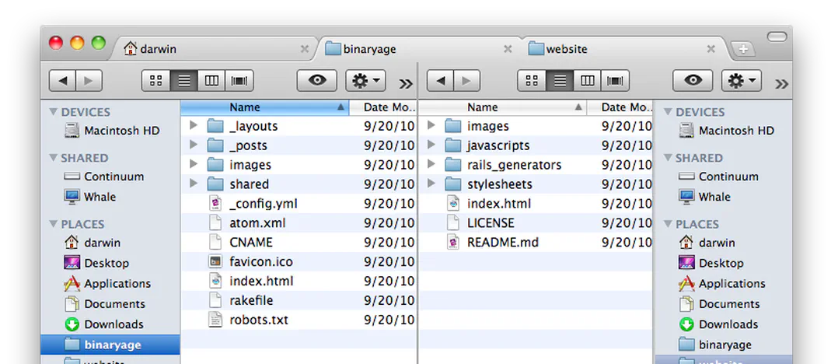Switch left pane to list view
Screen dimensions: 831x364
click(184, 81)
